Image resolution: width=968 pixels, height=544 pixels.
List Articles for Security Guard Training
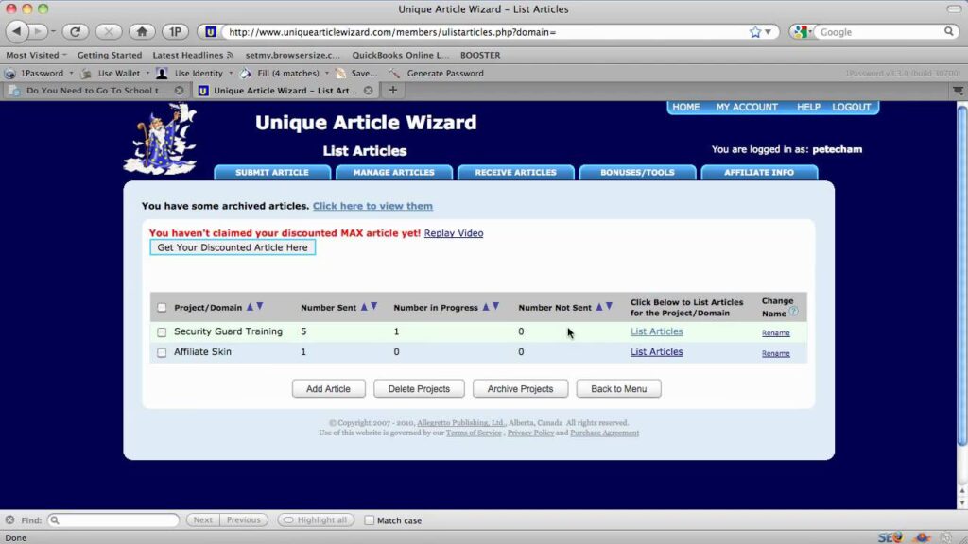coord(656,331)
